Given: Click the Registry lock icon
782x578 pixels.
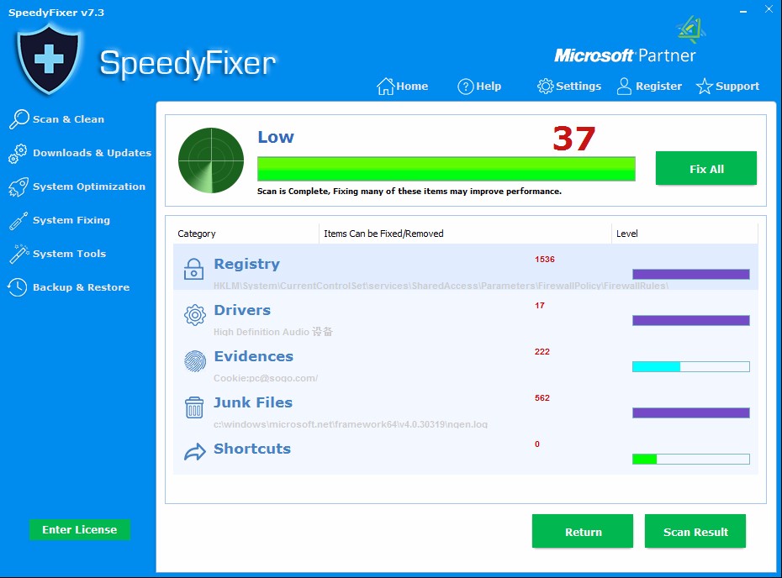Looking at the screenshot, I should click(193, 269).
